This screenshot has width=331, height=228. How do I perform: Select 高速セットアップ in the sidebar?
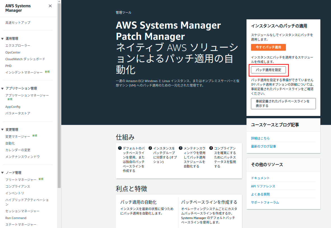(x=18, y=23)
